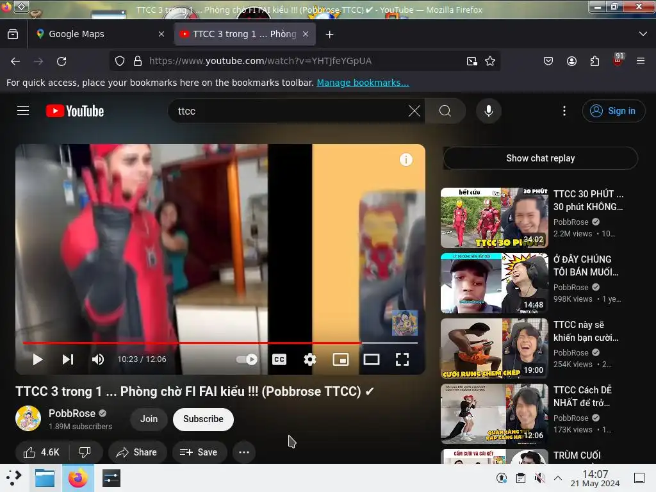656x492 pixels.
Task: Expand hidden system tray icons
Action: pyautogui.click(x=558, y=478)
